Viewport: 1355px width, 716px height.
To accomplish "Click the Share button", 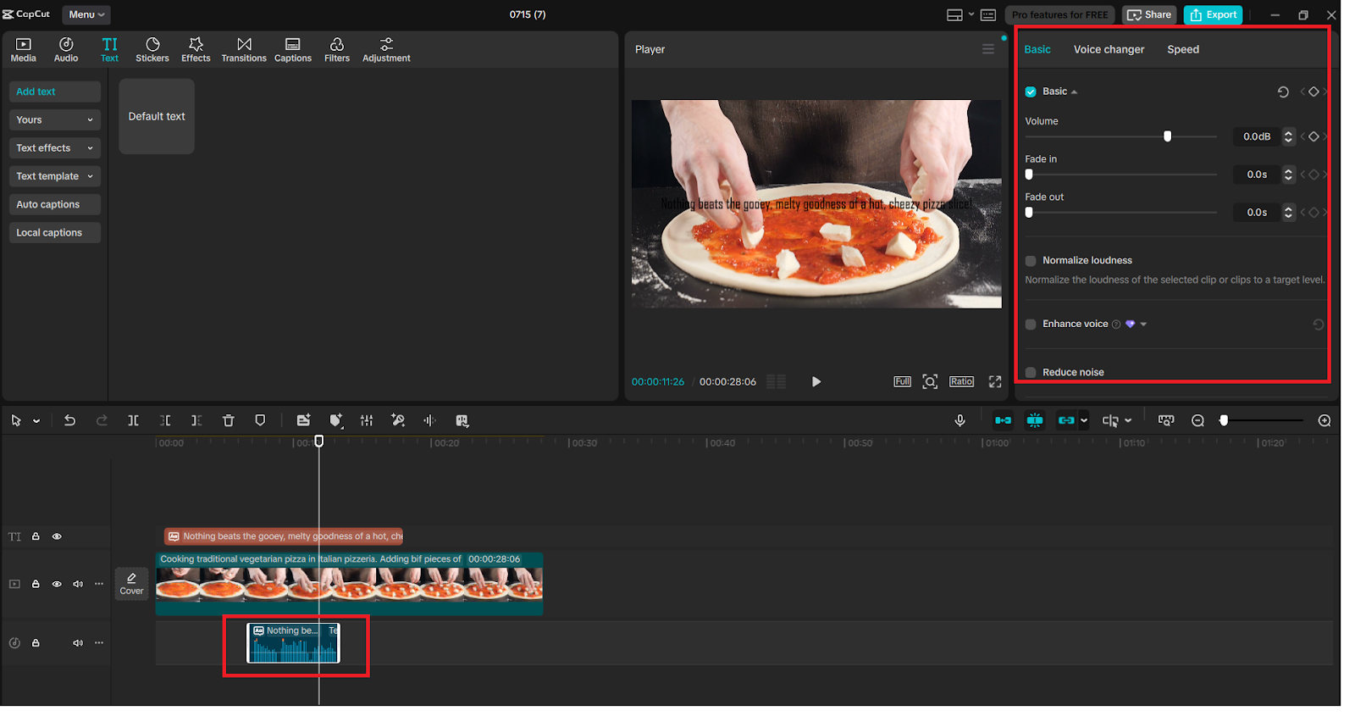I will point(1149,14).
